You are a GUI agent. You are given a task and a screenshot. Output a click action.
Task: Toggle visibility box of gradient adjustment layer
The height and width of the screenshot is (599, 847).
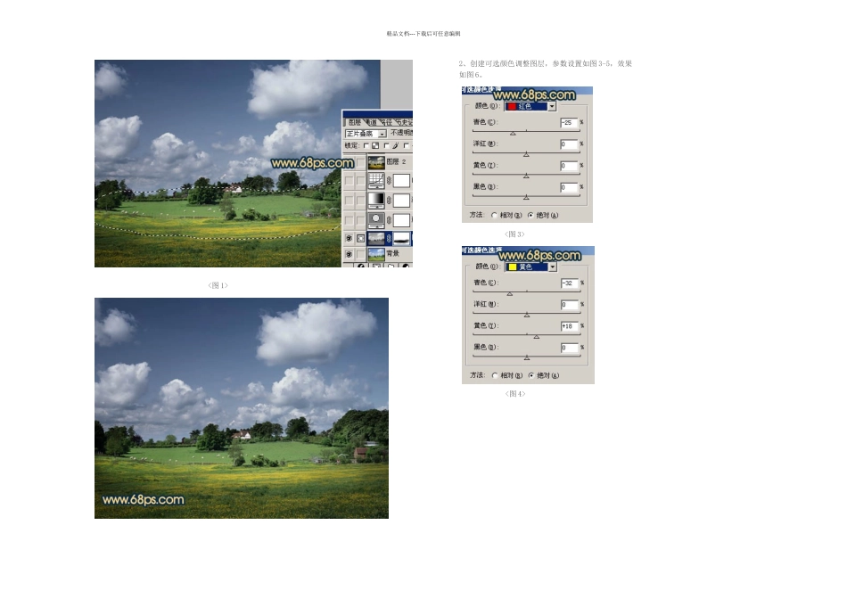(349, 201)
